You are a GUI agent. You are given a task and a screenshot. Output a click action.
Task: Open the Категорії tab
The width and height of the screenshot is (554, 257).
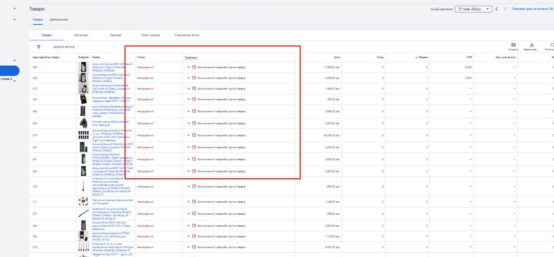pyautogui.click(x=81, y=35)
